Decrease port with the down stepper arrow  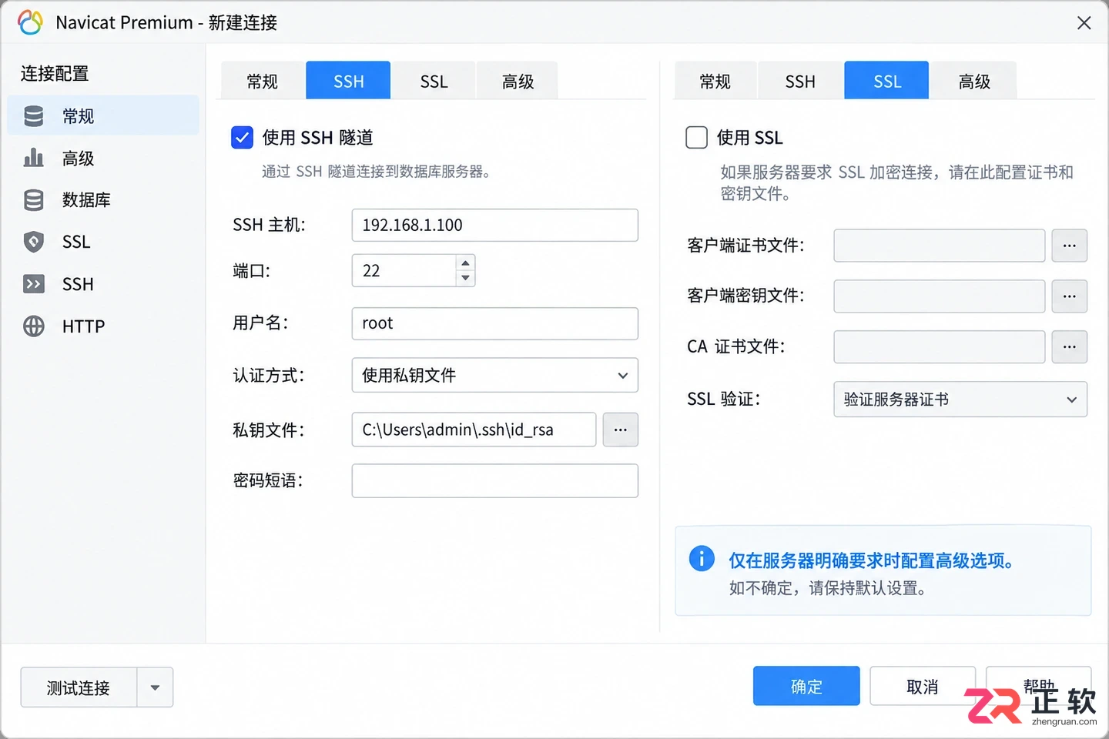coord(465,278)
